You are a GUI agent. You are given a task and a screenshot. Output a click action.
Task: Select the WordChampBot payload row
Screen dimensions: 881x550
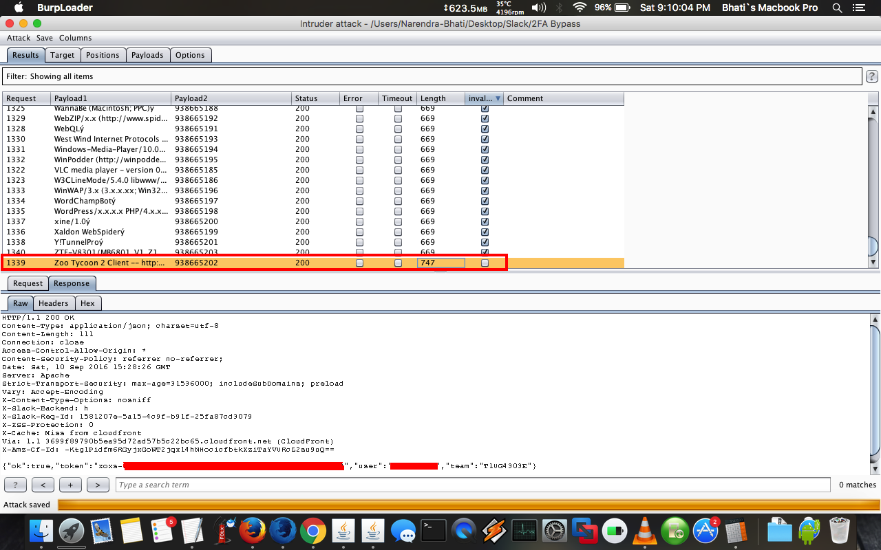313,201
